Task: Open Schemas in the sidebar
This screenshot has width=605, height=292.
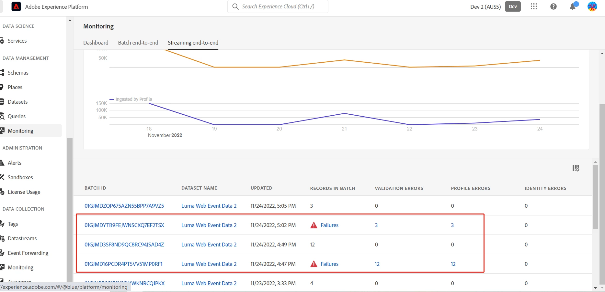Action: tap(18, 73)
